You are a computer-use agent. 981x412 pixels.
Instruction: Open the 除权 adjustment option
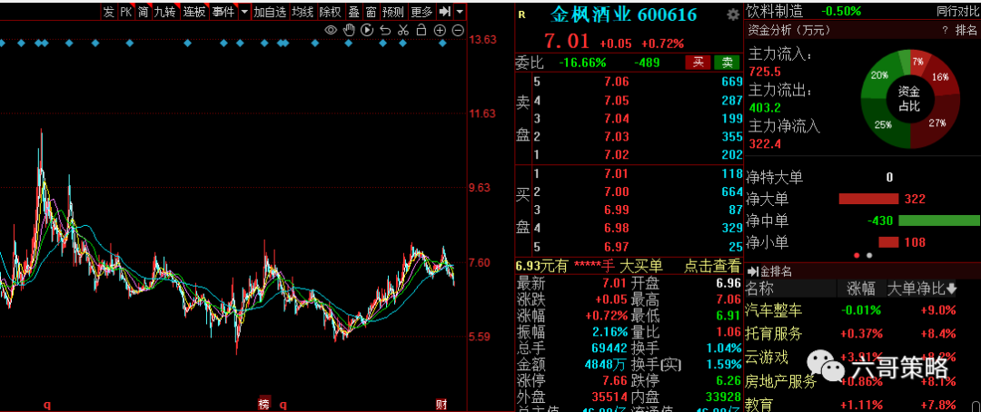pyautogui.click(x=331, y=12)
